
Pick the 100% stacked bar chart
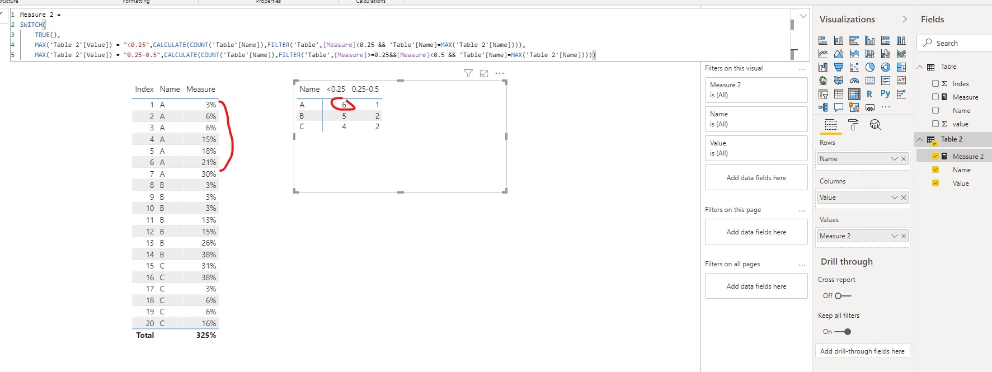(x=885, y=40)
